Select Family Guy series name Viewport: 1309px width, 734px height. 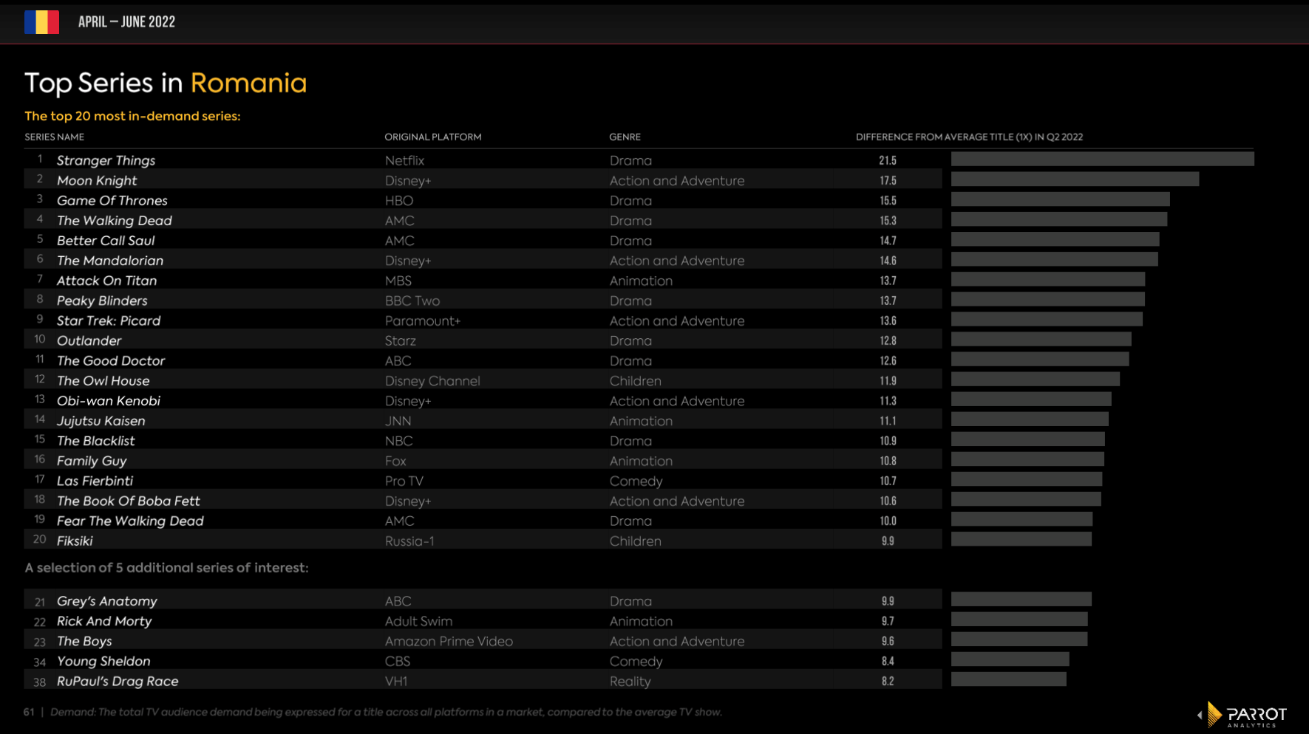tap(92, 461)
